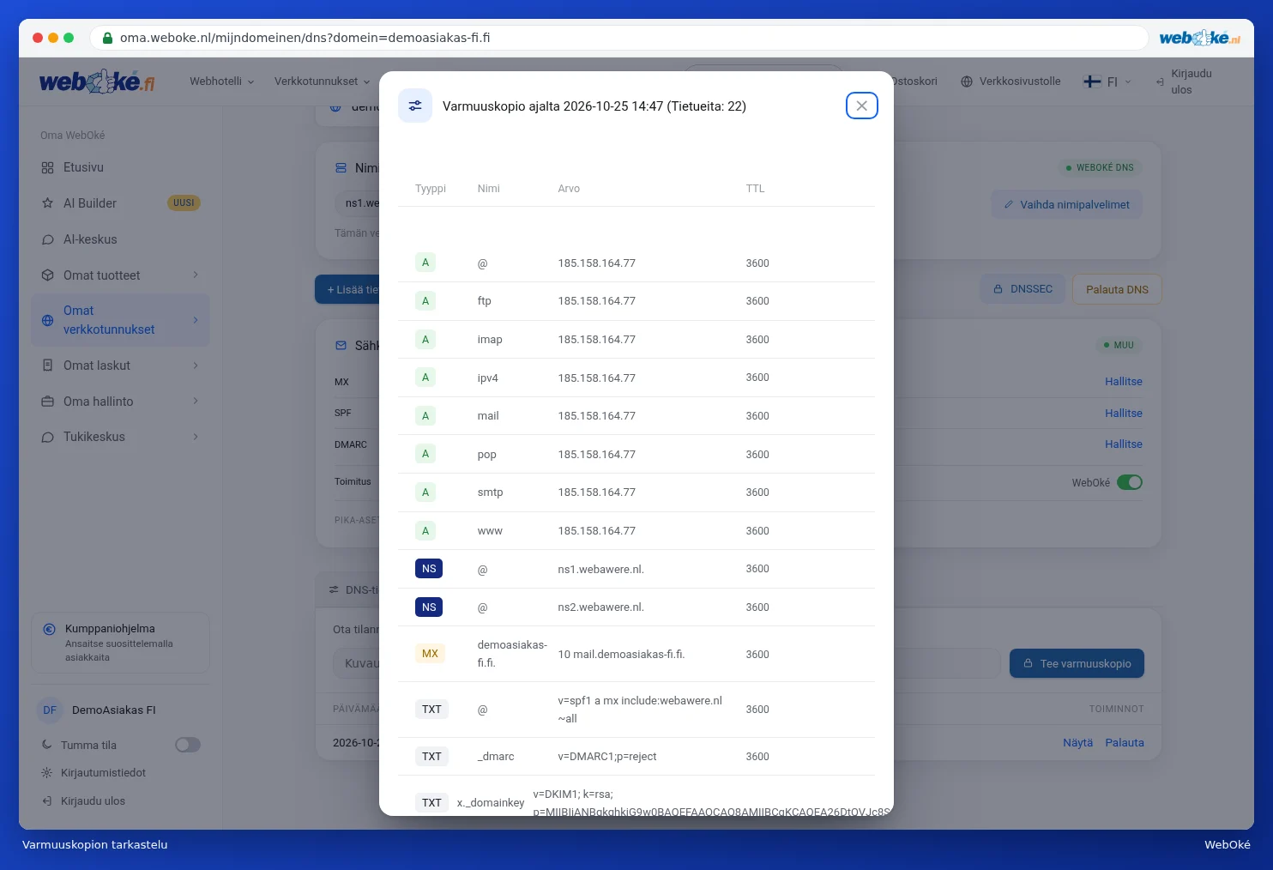The image size is (1273, 870).
Task: Click the Kumppaniohjelma euro icon
Action: [50, 629]
